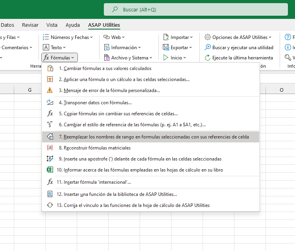Click the star-frame icon for applying a formula
The height and width of the screenshot is (251, 295).
[50, 79]
